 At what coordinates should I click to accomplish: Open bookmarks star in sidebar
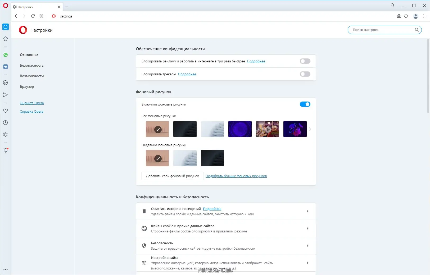click(5, 39)
